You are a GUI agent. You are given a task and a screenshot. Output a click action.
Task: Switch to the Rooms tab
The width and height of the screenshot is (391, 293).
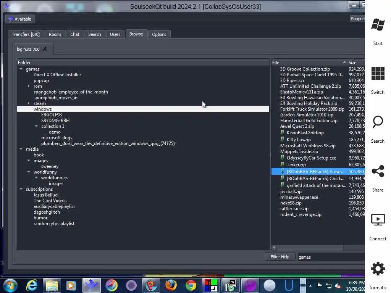(x=55, y=34)
